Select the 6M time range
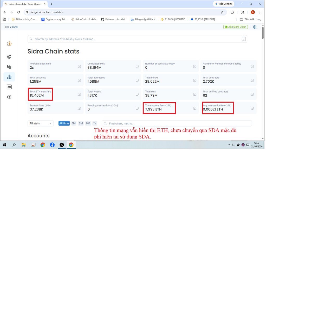 88,123
